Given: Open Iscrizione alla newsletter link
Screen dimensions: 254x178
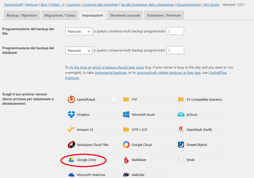Looking at the screenshot, I should pyautogui.click(x=101, y=5).
